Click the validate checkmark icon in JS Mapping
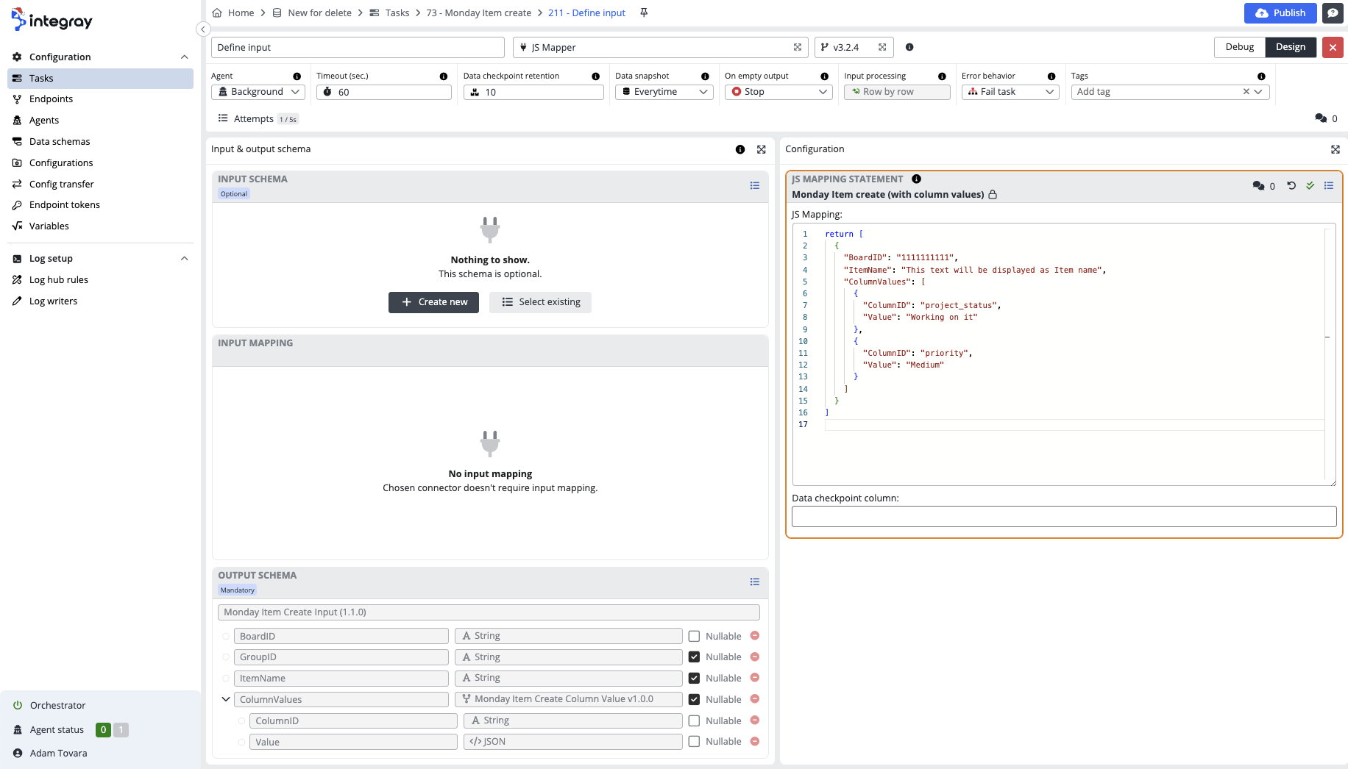Screen dimensions: 1348x769 pyautogui.click(x=1310, y=186)
